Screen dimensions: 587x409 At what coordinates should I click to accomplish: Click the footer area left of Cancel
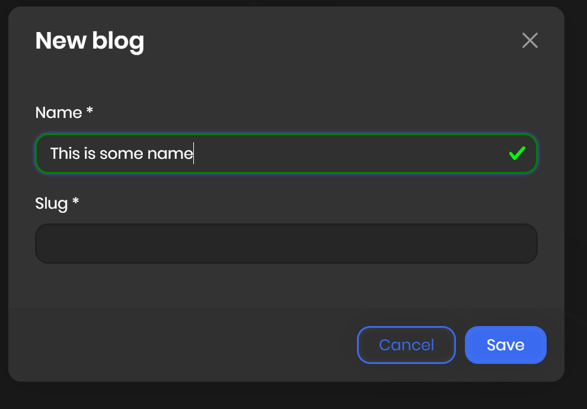pos(178,345)
